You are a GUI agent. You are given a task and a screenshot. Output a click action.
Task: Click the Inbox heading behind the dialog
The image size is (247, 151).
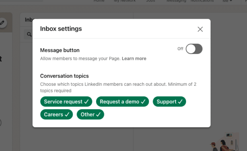(x=29, y=20)
